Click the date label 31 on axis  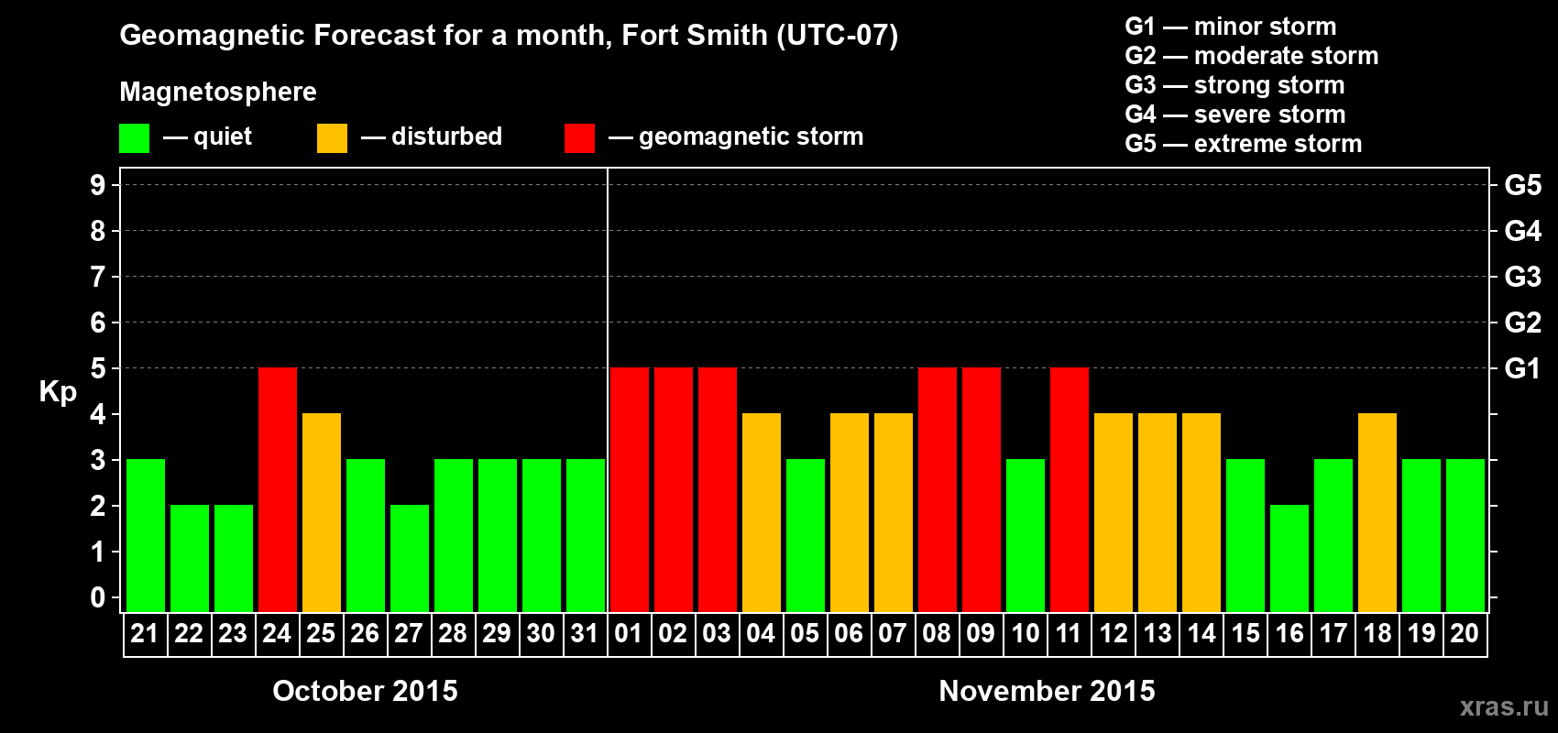585,633
